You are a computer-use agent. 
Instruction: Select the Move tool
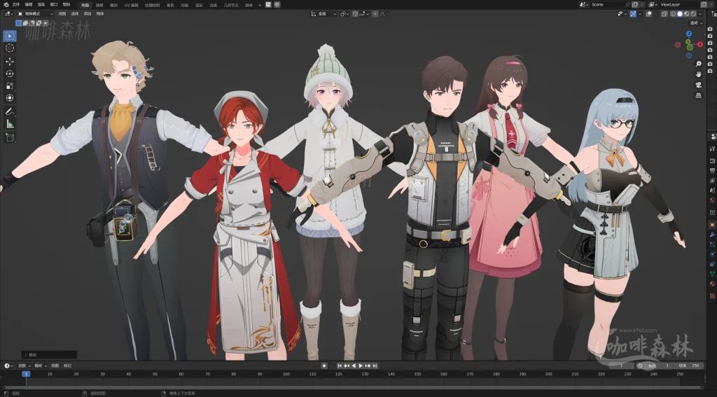pyautogui.click(x=10, y=62)
